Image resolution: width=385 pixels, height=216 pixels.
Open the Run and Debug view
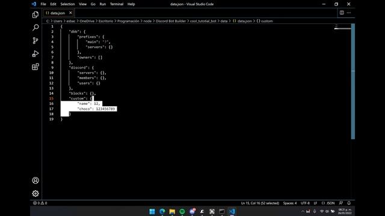click(35, 53)
